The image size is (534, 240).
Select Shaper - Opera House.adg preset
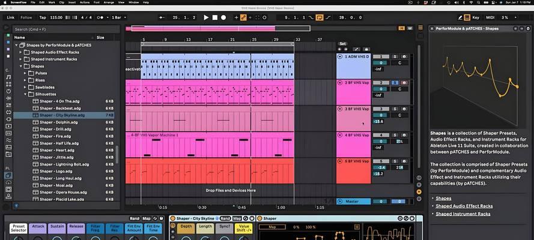point(63,193)
